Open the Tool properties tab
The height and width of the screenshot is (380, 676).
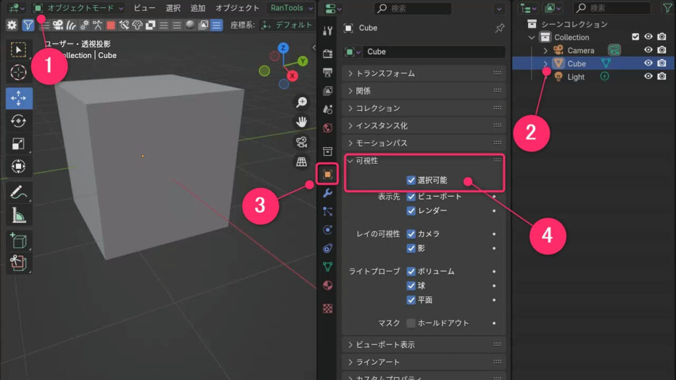[327, 30]
